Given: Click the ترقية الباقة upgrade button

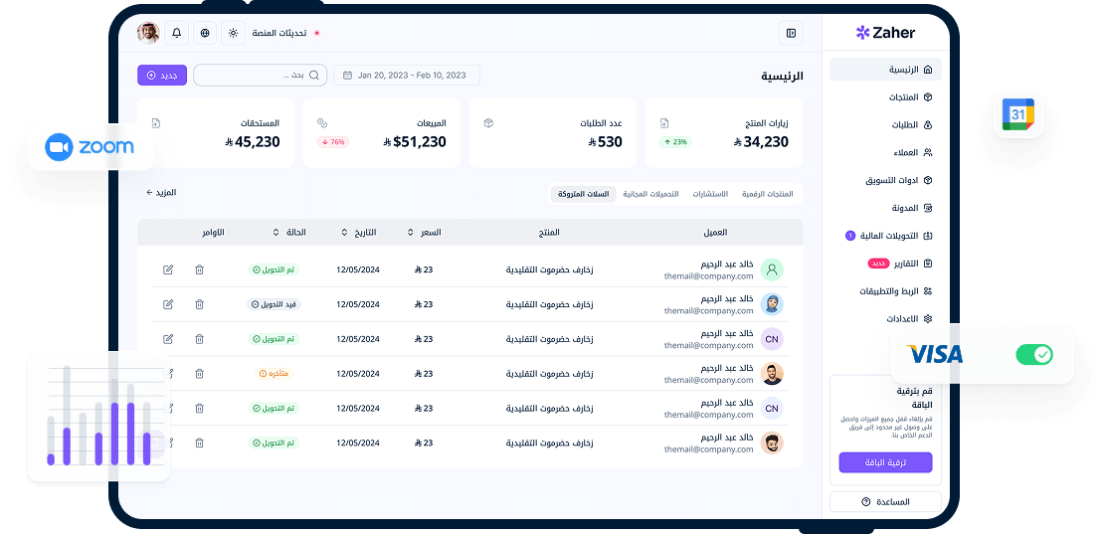Looking at the screenshot, I should coord(885,462).
